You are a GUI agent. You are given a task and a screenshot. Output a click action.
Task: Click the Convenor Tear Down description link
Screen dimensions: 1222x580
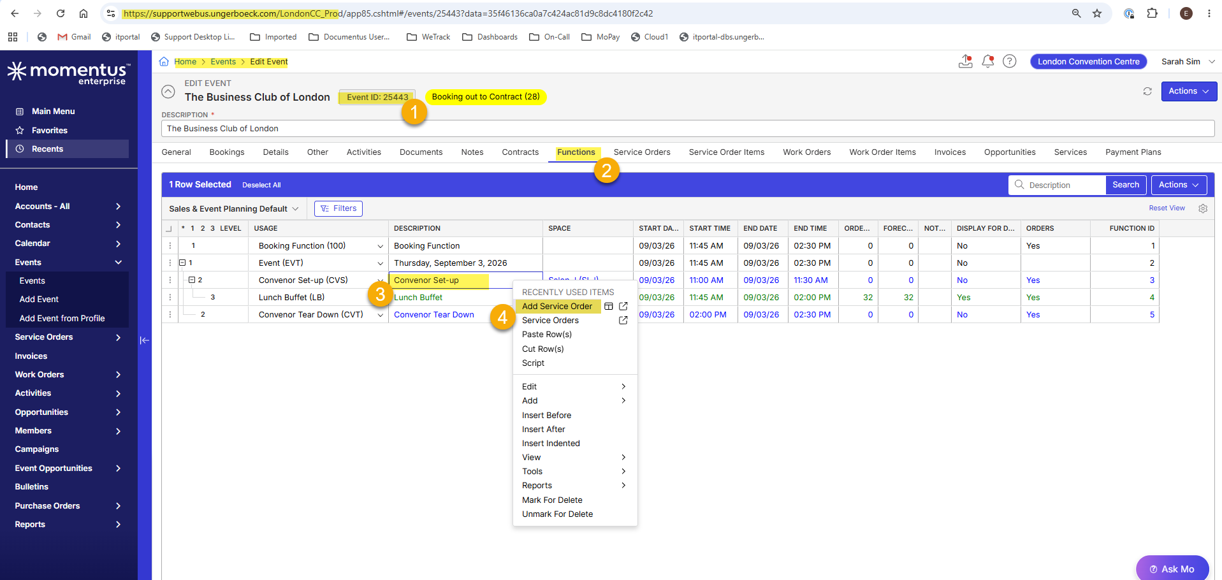click(434, 315)
